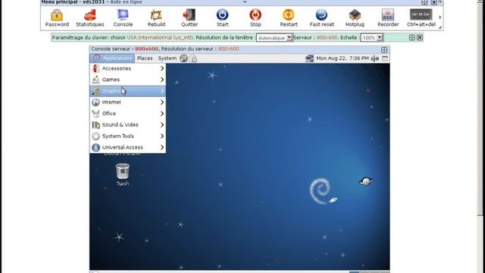This screenshot has width=485, height=273.
Task: Click the window icon right of volume icon
Action: [x=385, y=58]
